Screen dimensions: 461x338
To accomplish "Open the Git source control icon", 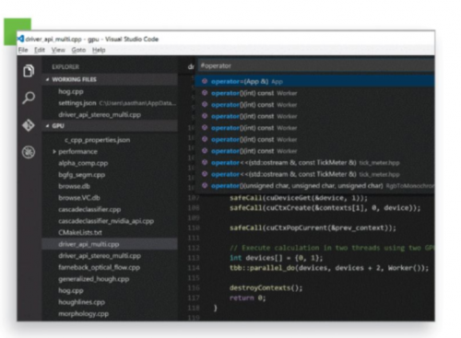I will tap(29, 125).
